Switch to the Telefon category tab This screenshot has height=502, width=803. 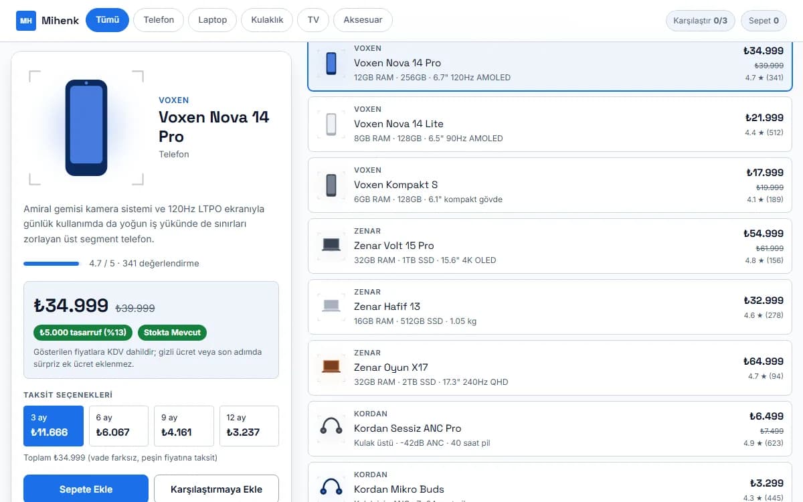(159, 20)
